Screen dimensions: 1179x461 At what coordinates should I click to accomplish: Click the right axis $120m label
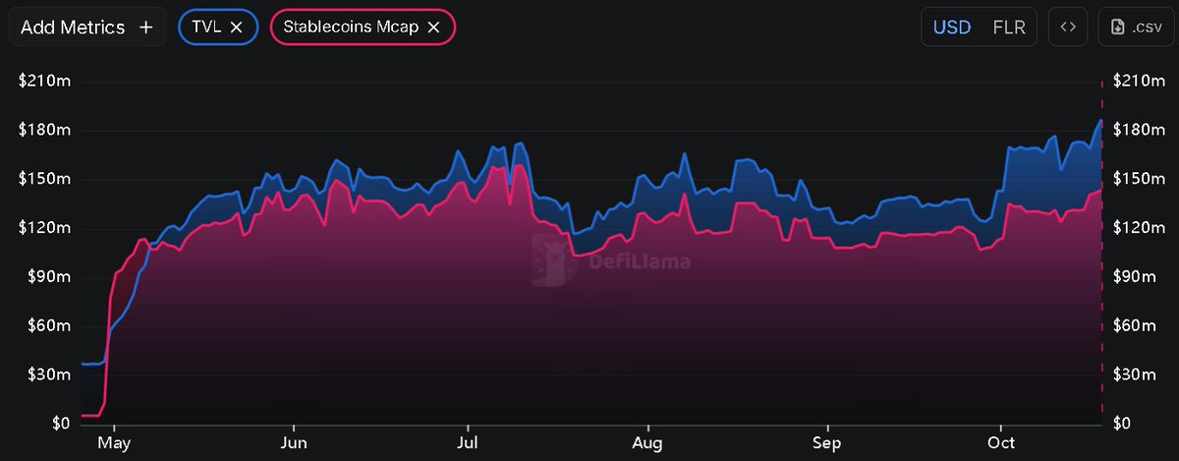(1139, 228)
